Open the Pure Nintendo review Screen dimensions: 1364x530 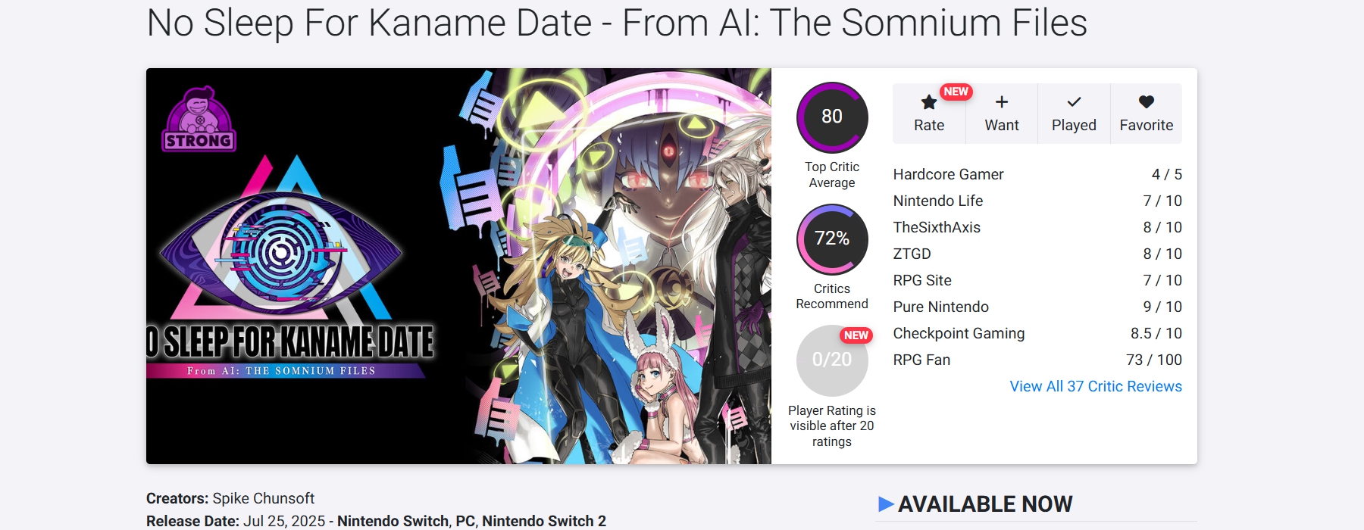click(x=940, y=307)
